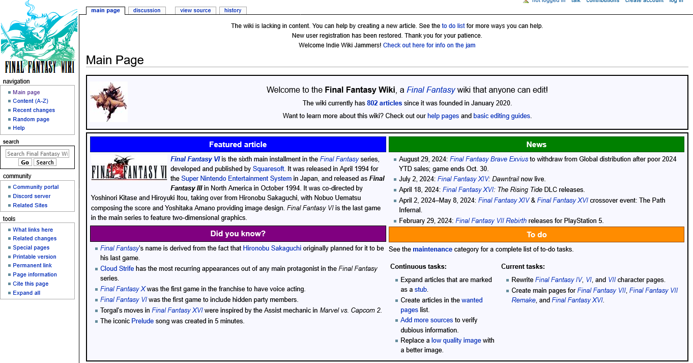Image resolution: width=693 pixels, height=363 pixels.
Task: Click the Search button in sidebar
Action: point(45,162)
